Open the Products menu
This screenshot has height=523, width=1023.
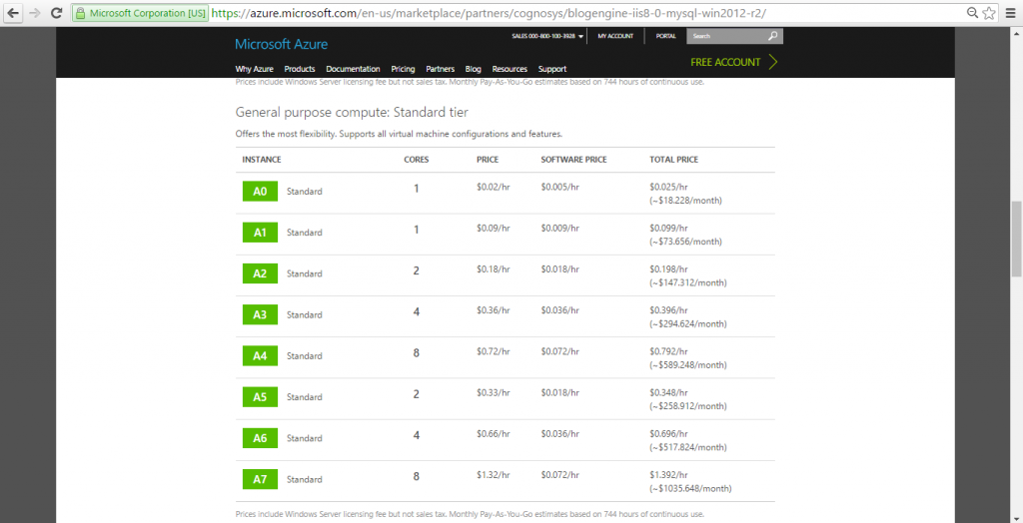click(x=300, y=69)
